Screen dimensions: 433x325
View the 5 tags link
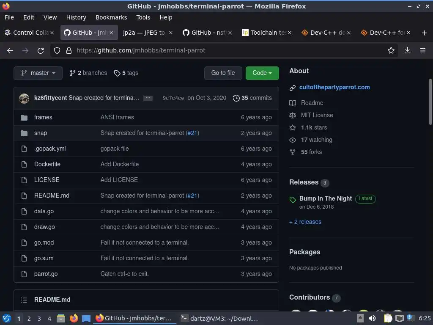tap(126, 73)
